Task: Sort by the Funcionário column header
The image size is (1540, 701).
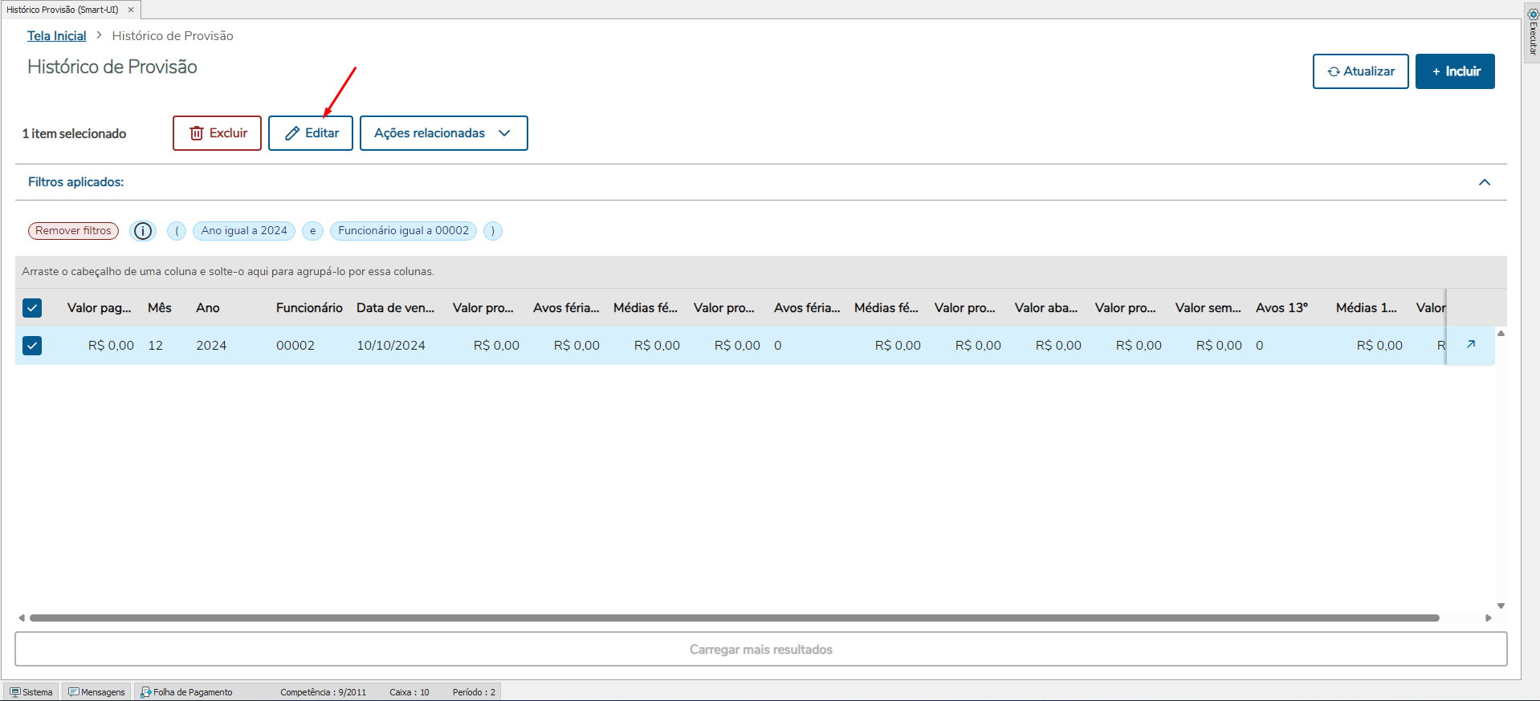Action: point(309,308)
